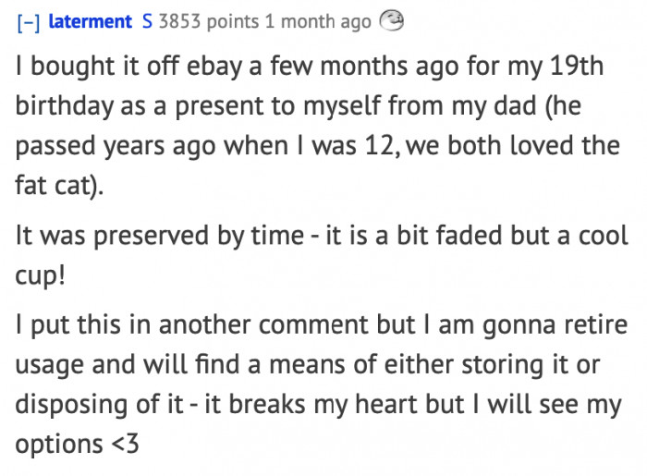The height and width of the screenshot is (476, 647).
Task: Click the word 'options' on last line
Action: point(56,445)
